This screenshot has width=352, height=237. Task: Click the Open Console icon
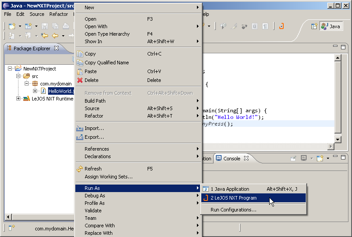tap(320, 158)
